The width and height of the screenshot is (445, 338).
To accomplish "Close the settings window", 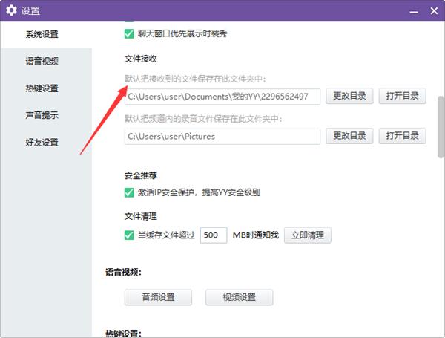I will pyautogui.click(x=434, y=11).
